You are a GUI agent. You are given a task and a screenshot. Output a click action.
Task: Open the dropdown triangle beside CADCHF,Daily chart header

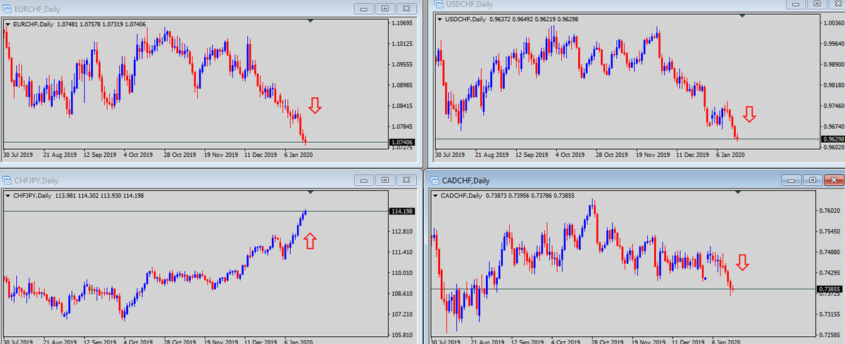tap(435, 195)
